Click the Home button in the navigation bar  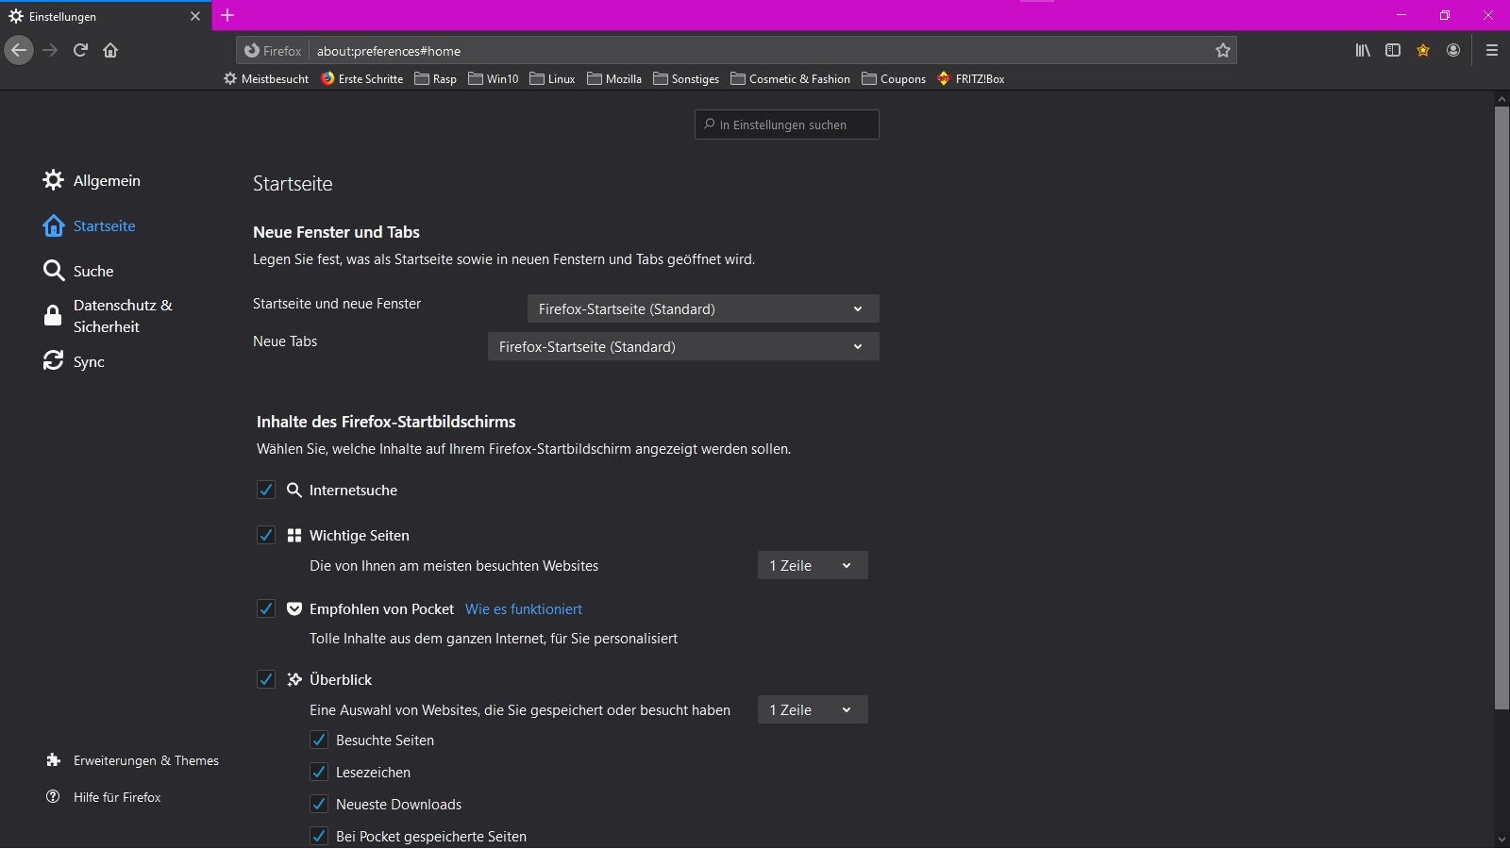point(110,50)
